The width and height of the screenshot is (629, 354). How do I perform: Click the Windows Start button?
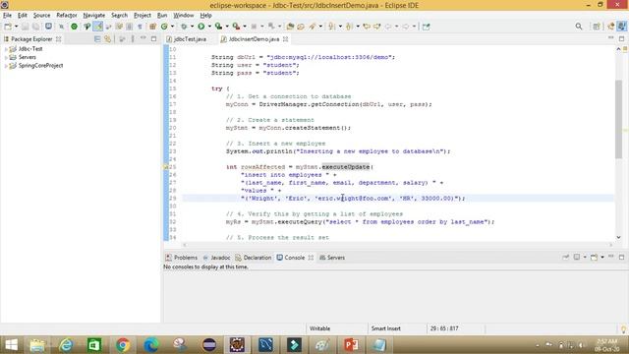[x=11, y=345]
